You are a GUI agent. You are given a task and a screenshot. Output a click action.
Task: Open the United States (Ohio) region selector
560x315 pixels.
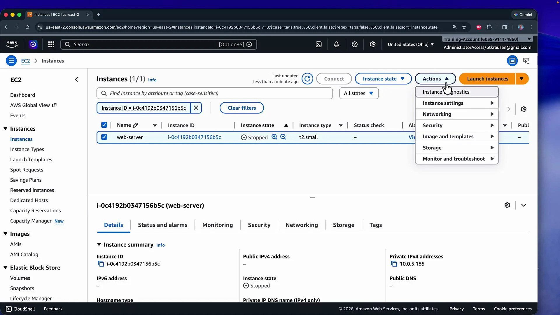click(x=411, y=44)
